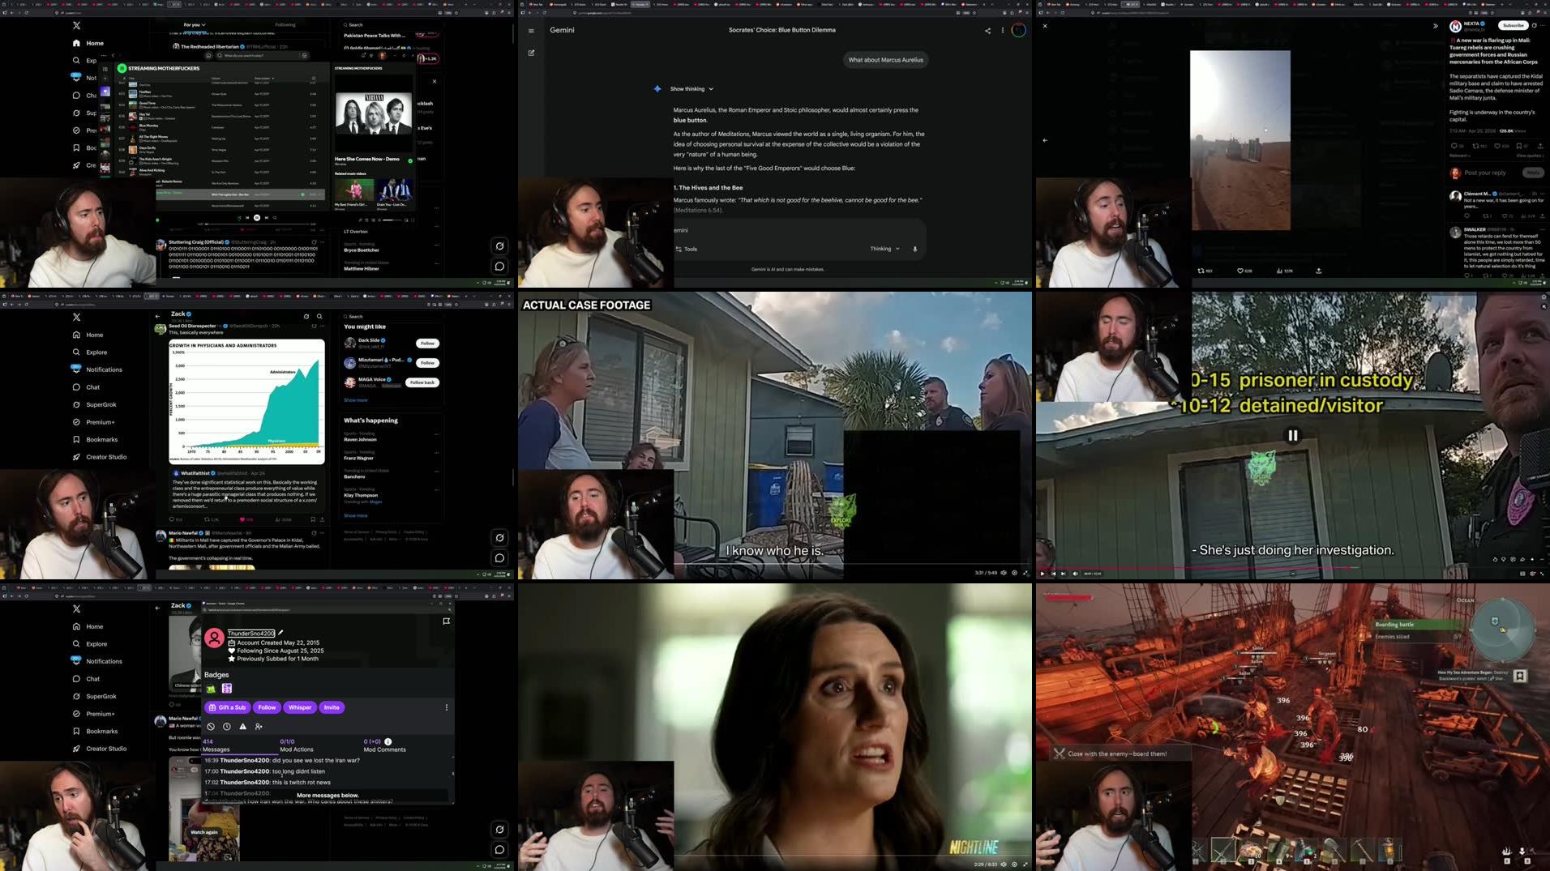1550x871 pixels.
Task: Open more options for Raven Johnson trend
Action: 436,434
